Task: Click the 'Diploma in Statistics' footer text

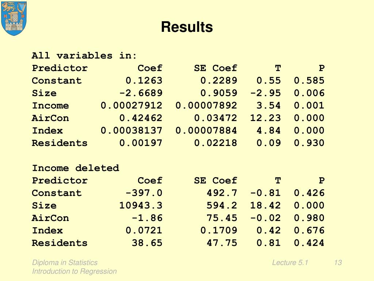Action: [65, 262]
